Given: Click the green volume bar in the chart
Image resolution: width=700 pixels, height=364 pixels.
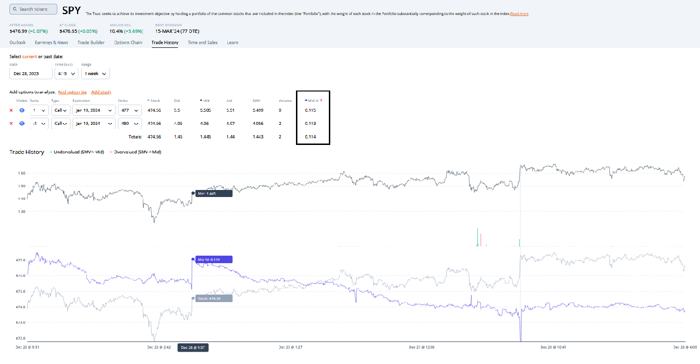Looking at the screenshot, I should 478,237.
